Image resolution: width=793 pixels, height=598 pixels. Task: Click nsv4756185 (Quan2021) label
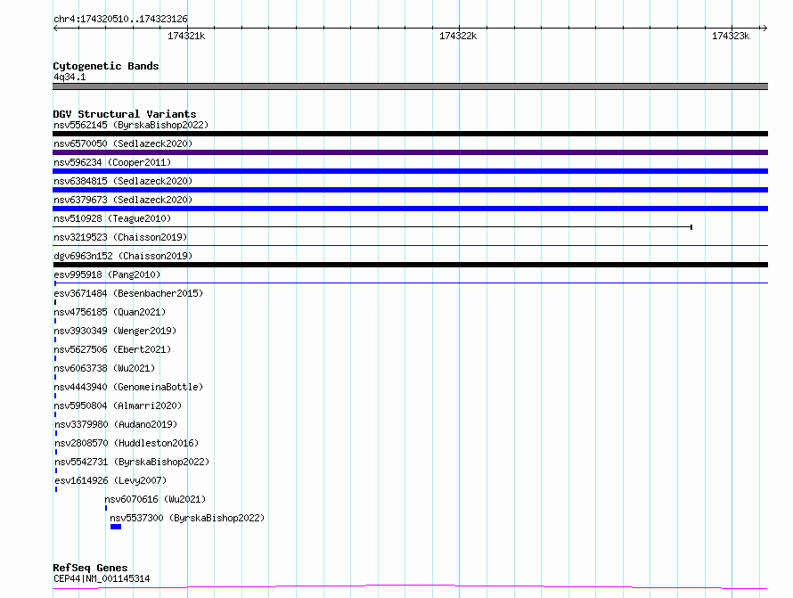coord(110,312)
